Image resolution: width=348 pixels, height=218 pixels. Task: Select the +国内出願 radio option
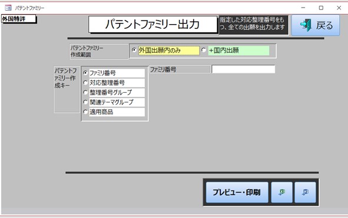[x=204, y=50]
